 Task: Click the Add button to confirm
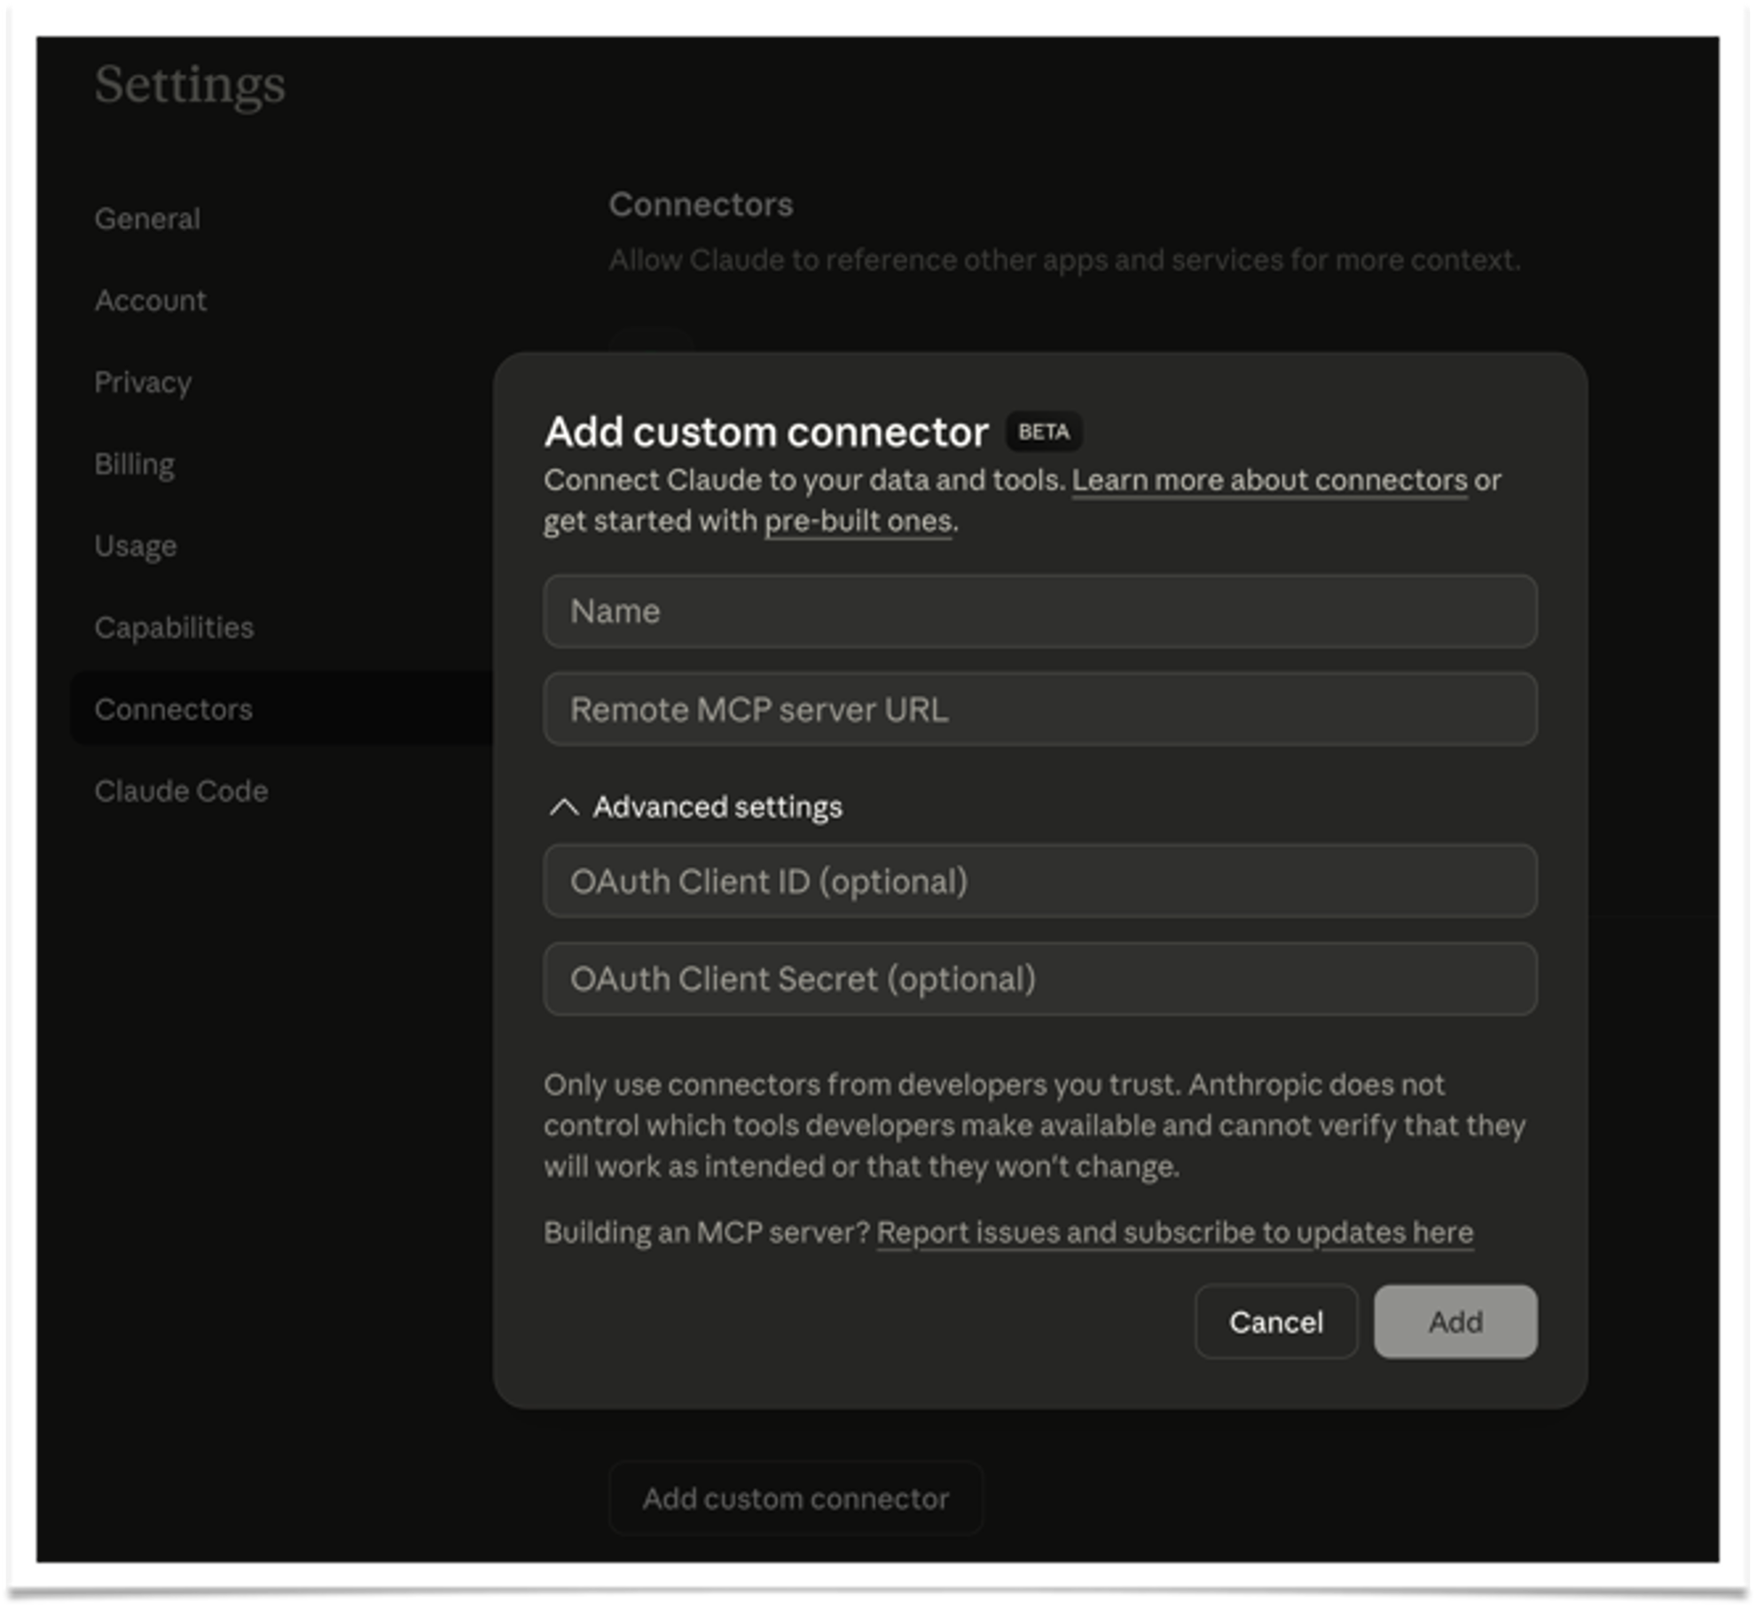click(x=1454, y=1322)
